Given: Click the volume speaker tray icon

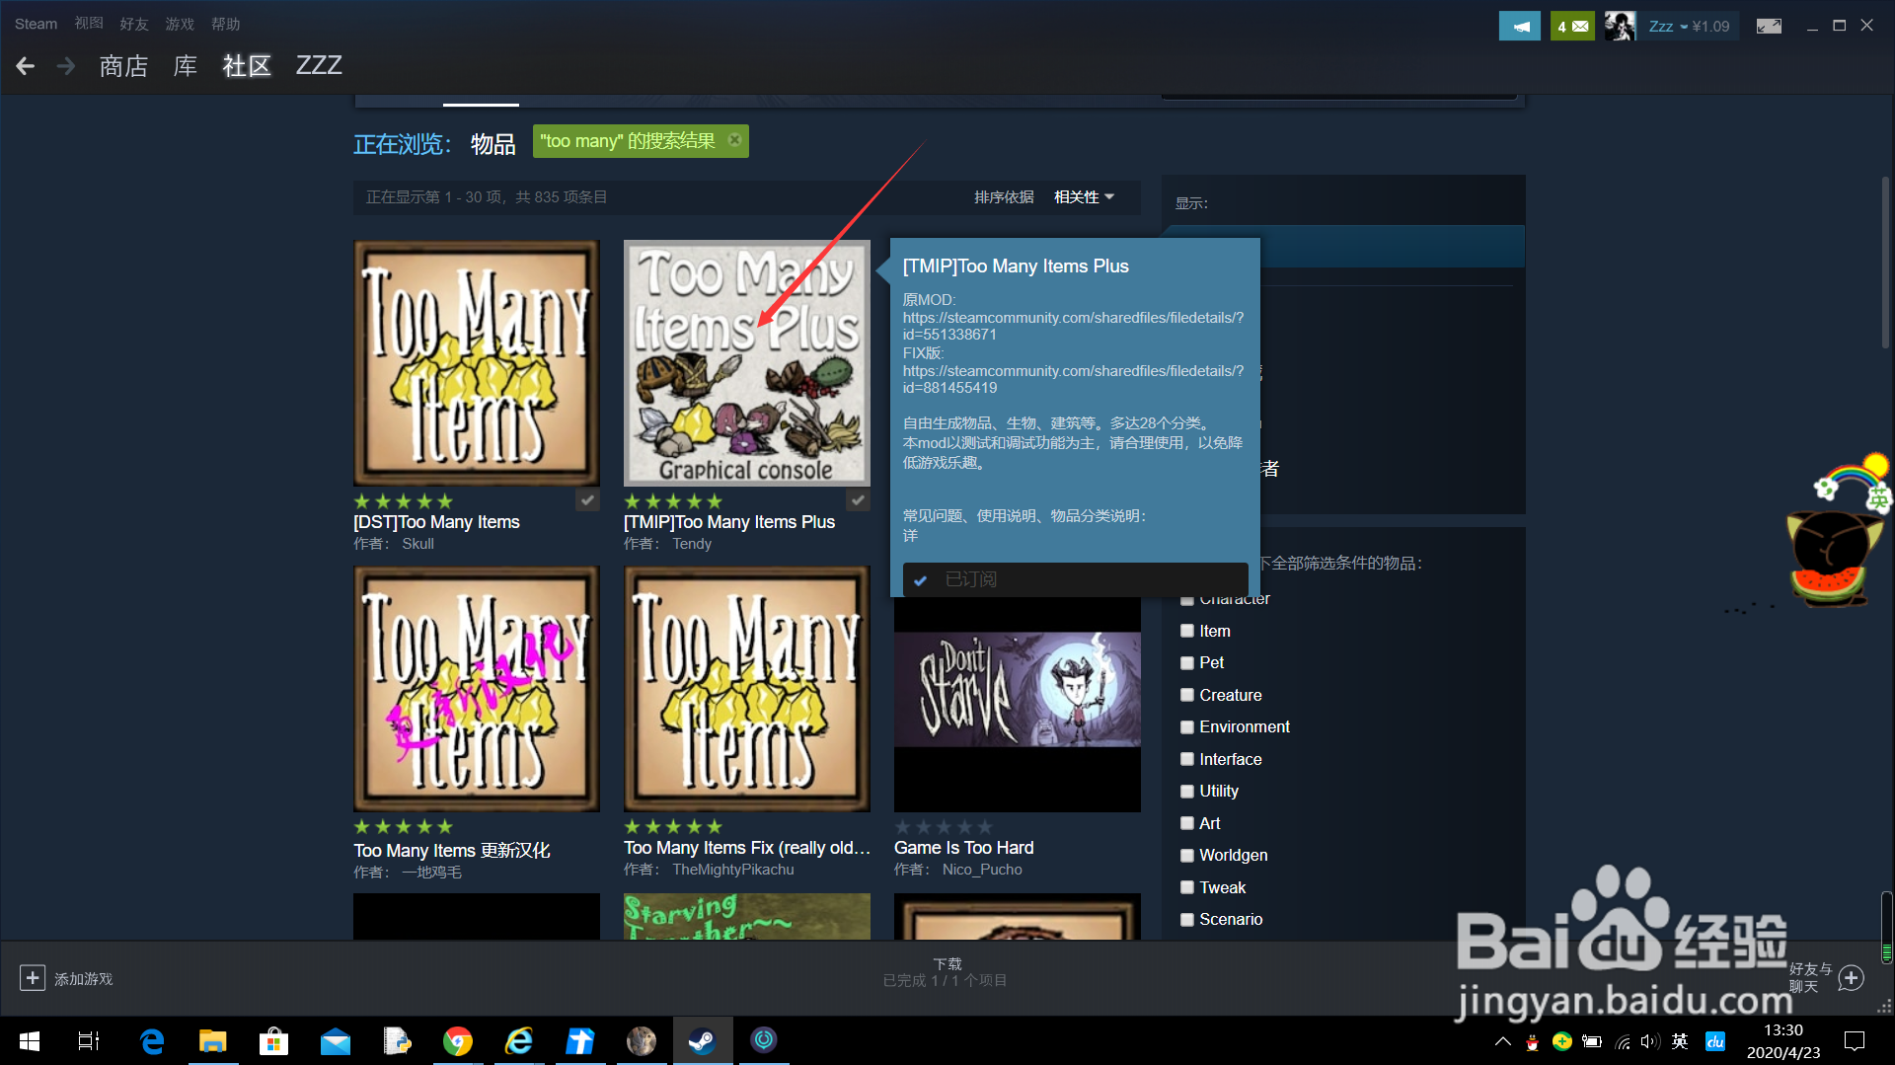Looking at the screenshot, I should click(x=1650, y=1041).
